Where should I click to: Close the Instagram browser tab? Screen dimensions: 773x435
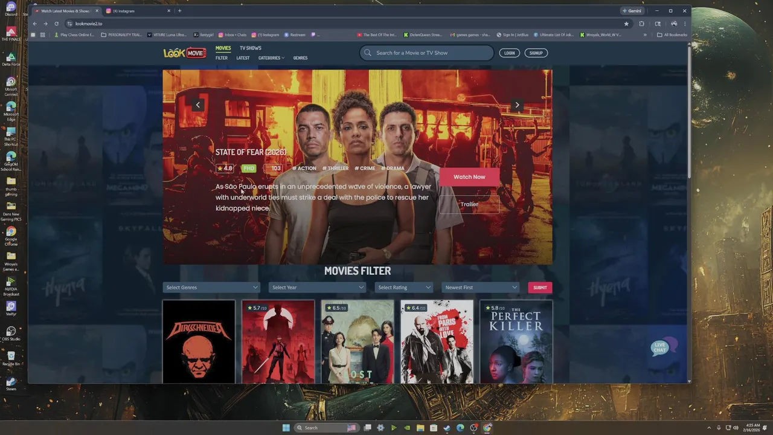point(168,11)
